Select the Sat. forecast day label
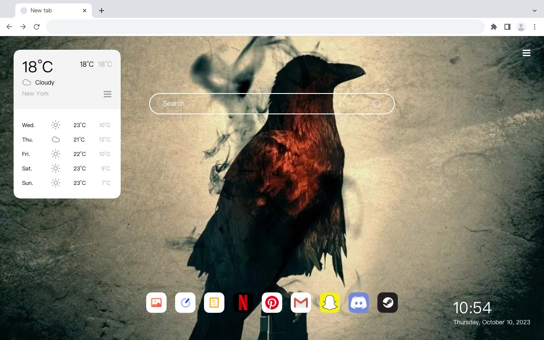This screenshot has height=340, width=544. click(x=27, y=168)
